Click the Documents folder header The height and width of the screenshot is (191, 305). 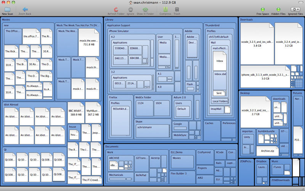pyautogui.click(x=112, y=146)
